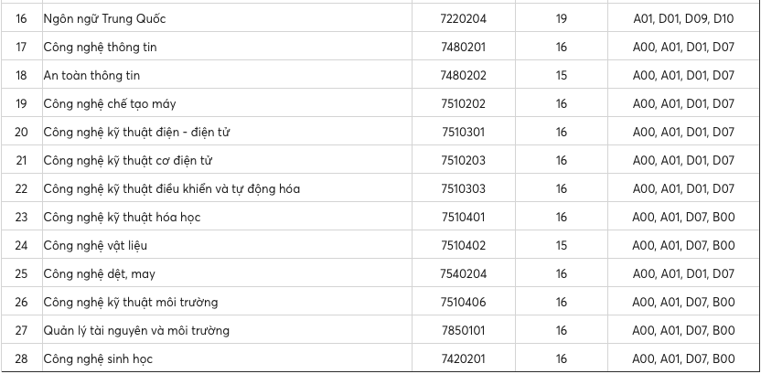Click the code 7420201 cell

463,358
